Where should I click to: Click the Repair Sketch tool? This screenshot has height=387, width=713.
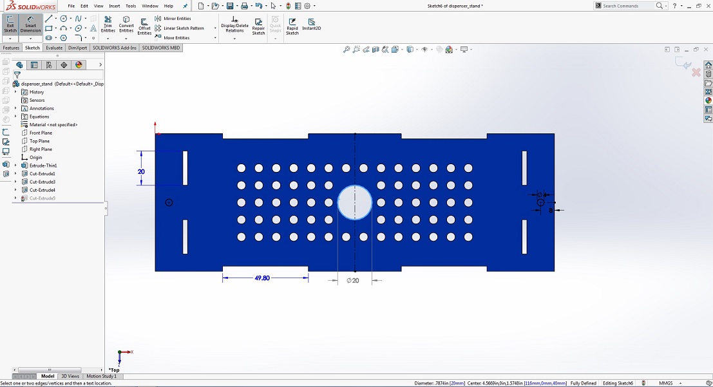[x=258, y=26]
